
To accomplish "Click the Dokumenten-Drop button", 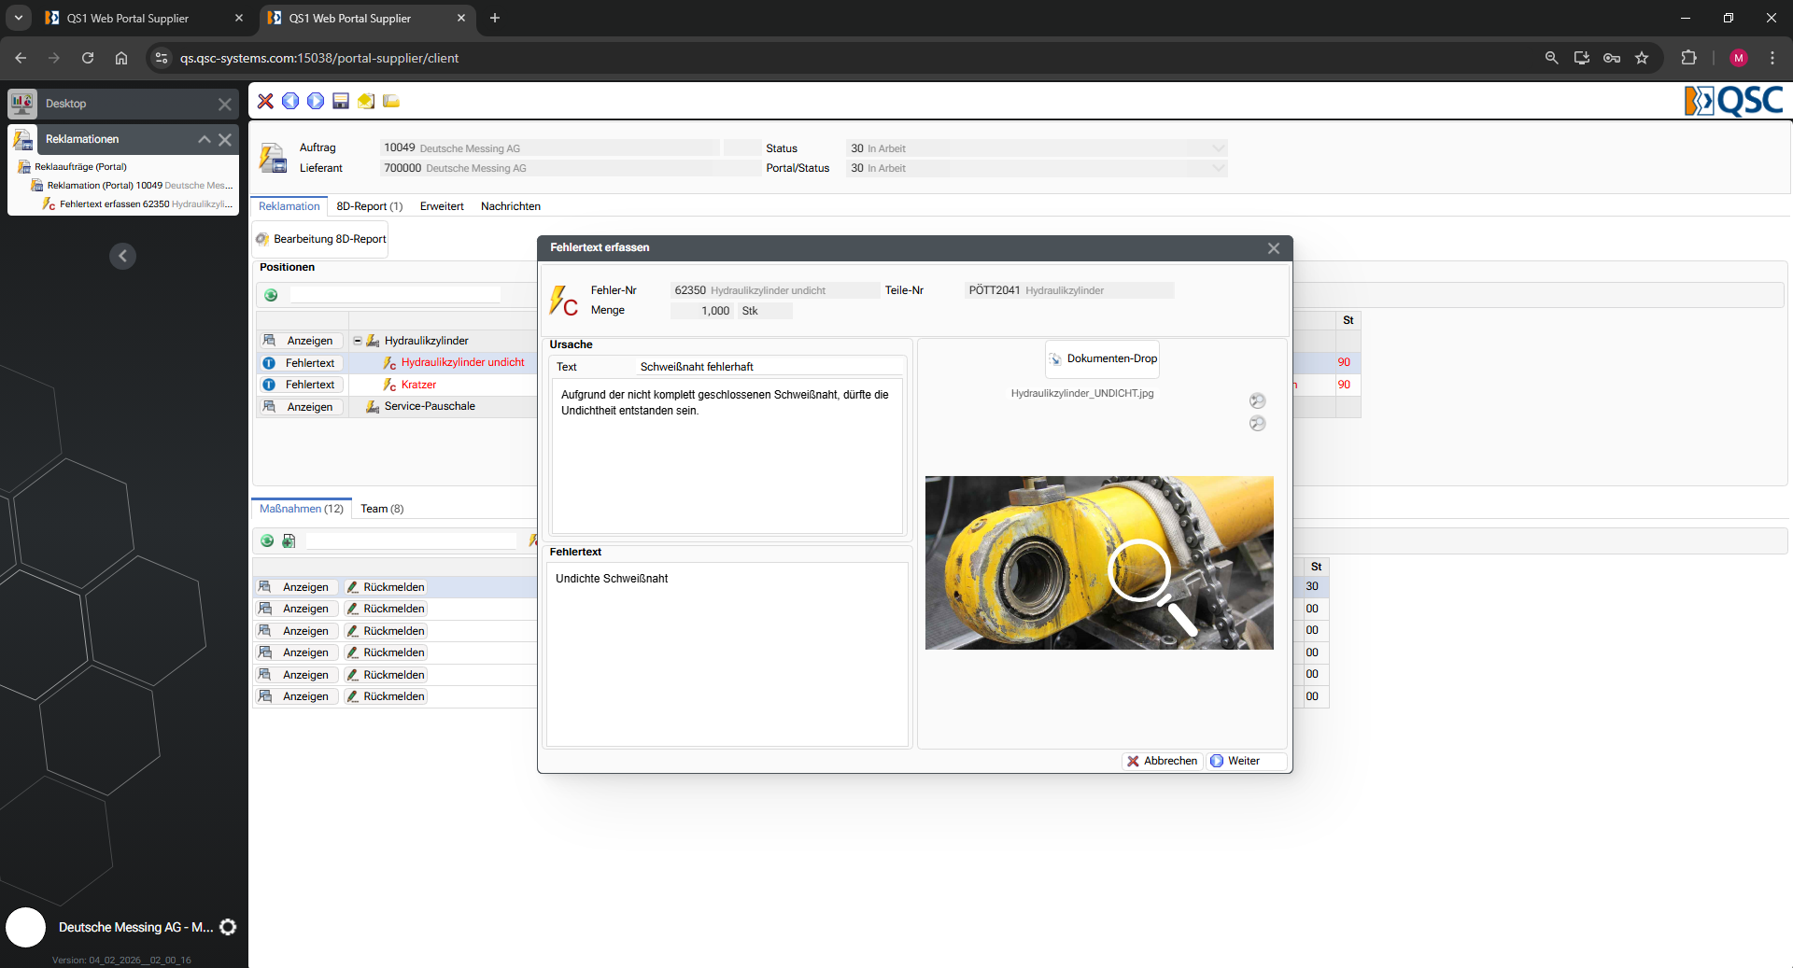I will [x=1102, y=358].
